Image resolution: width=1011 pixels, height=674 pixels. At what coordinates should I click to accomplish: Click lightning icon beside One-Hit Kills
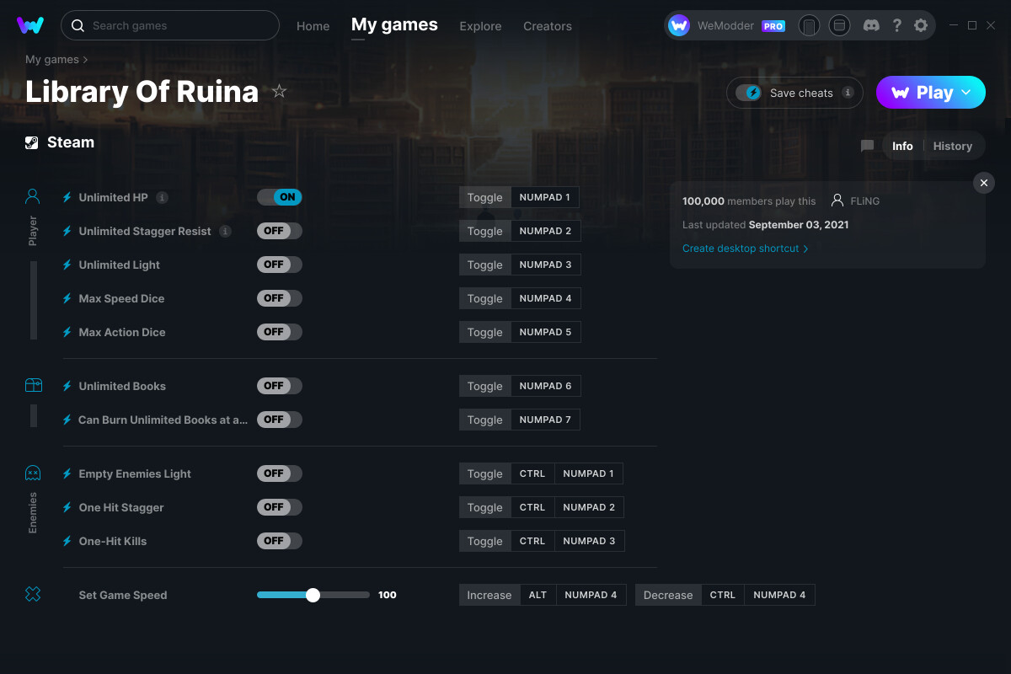tap(67, 541)
